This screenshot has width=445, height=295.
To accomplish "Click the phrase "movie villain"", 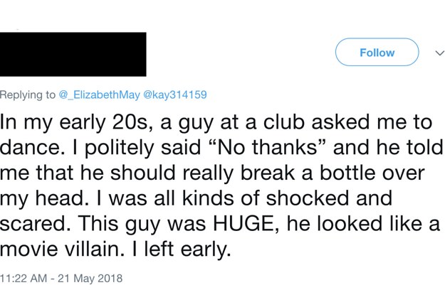I will (62, 249).
